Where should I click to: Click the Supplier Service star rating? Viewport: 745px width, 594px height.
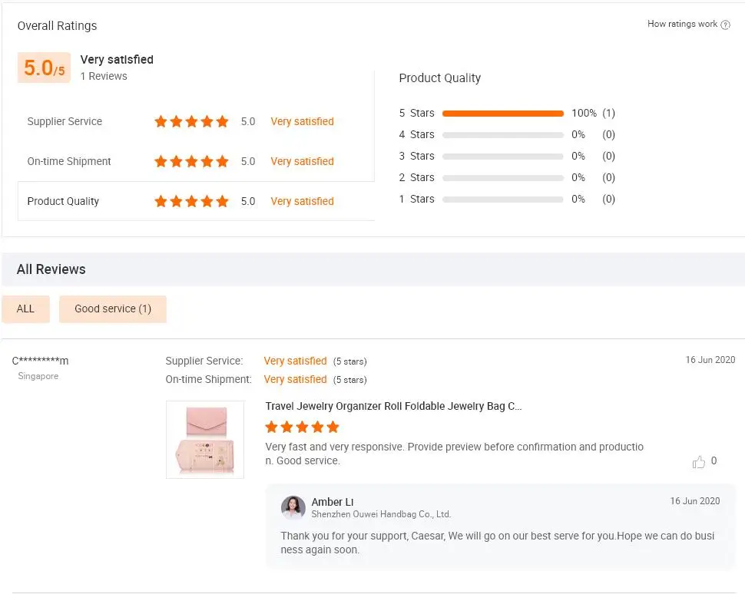point(191,121)
